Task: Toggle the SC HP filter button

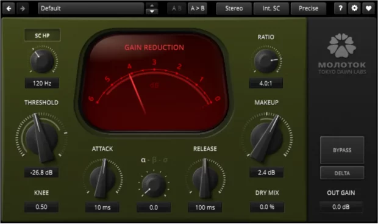Action: (x=42, y=35)
